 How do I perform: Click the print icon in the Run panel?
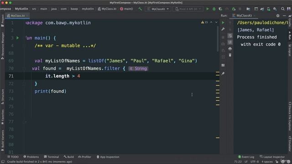coord(230,49)
